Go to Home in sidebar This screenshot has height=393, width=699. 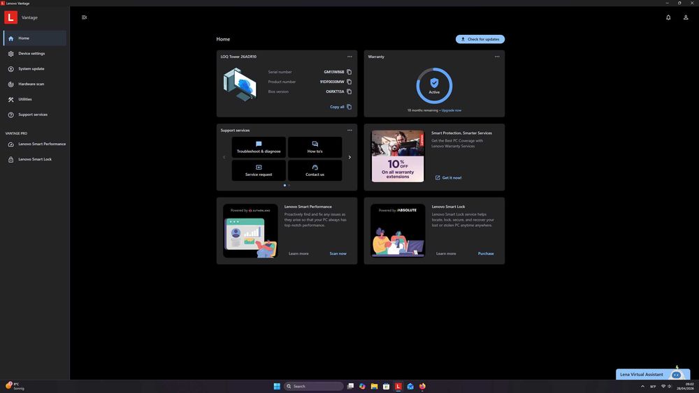click(35, 38)
